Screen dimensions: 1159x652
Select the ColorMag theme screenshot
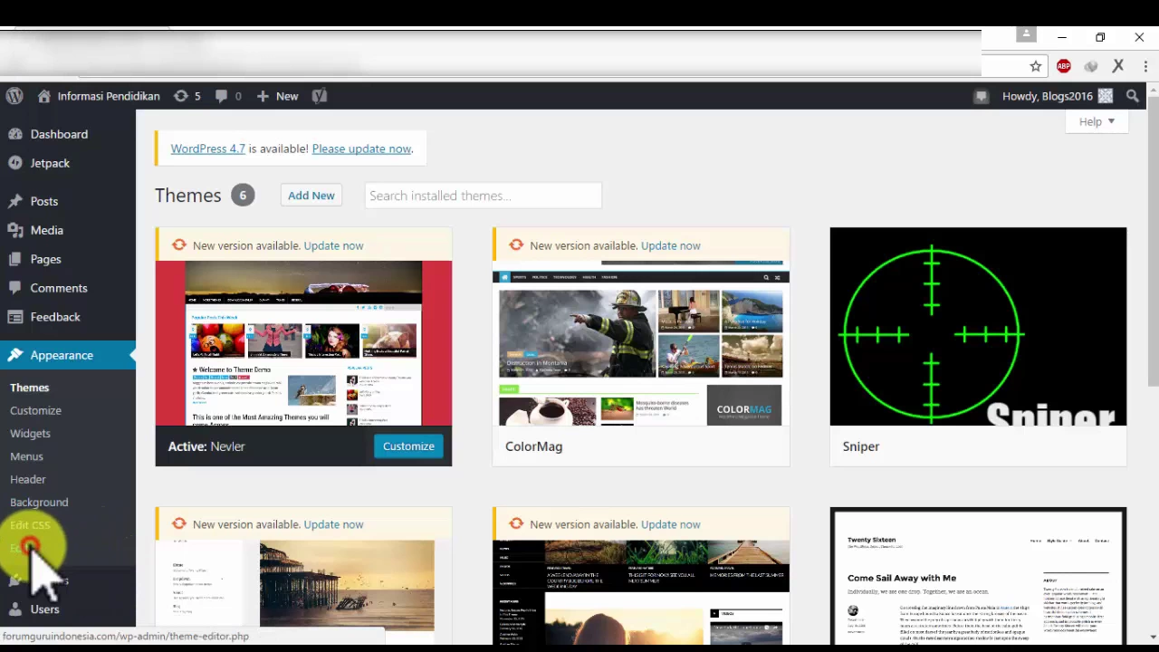tap(641, 343)
